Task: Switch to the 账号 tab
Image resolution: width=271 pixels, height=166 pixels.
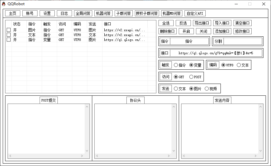Action: pyautogui.click(x=30, y=13)
